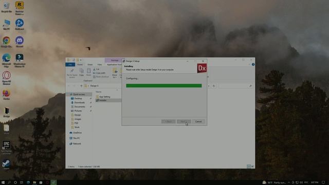The width and height of the screenshot is (329, 185).
Task: Open the address bar history dropdown
Action: pyautogui.click(x=209, y=86)
